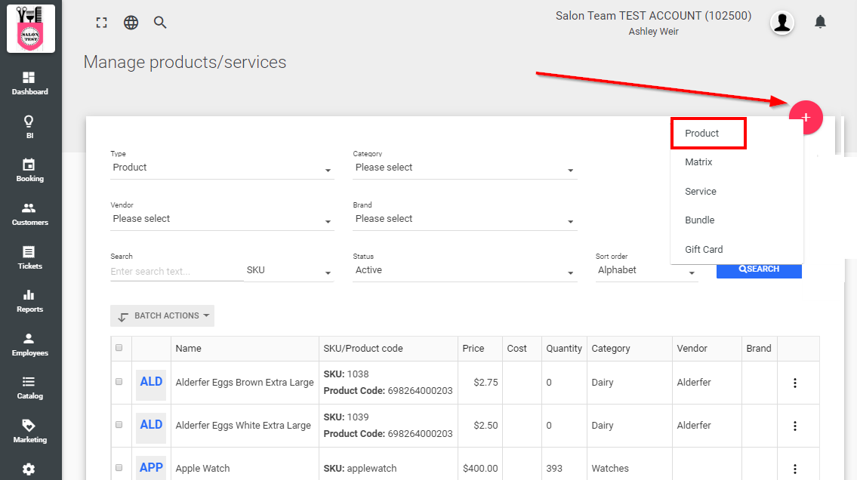Image resolution: width=857 pixels, height=480 pixels.
Task: Click the globe language icon
Action: click(x=131, y=23)
